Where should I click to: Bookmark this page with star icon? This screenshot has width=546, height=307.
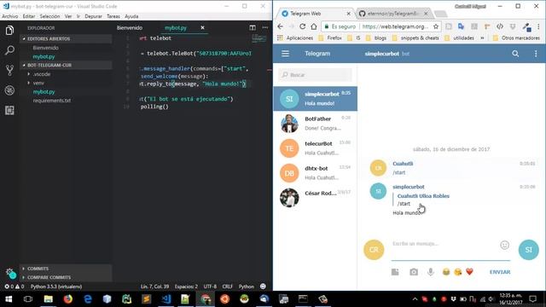[436, 26]
